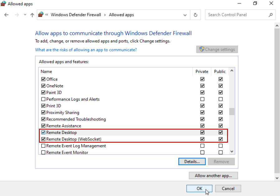
Task: Open the risks of allowing an app link
Action: pos(86,50)
